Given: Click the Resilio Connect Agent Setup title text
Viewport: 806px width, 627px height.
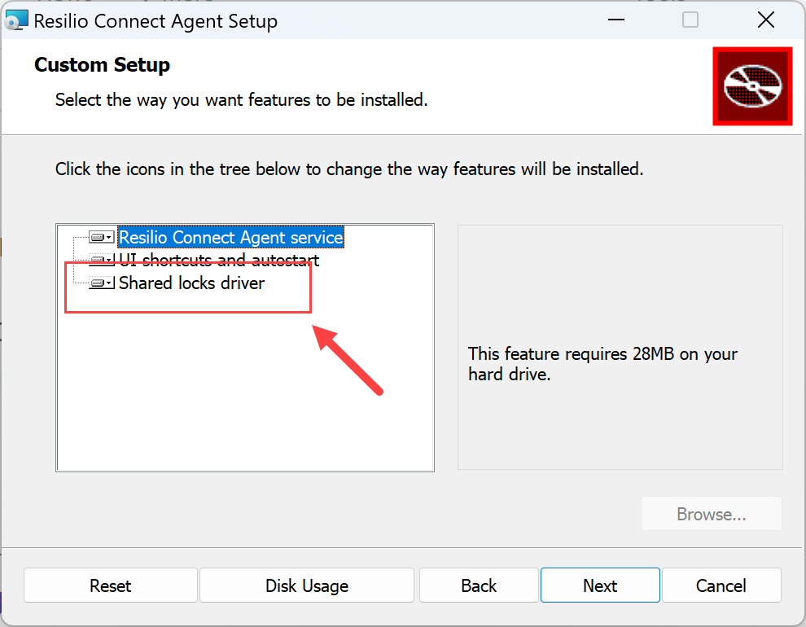Looking at the screenshot, I should 156,21.
